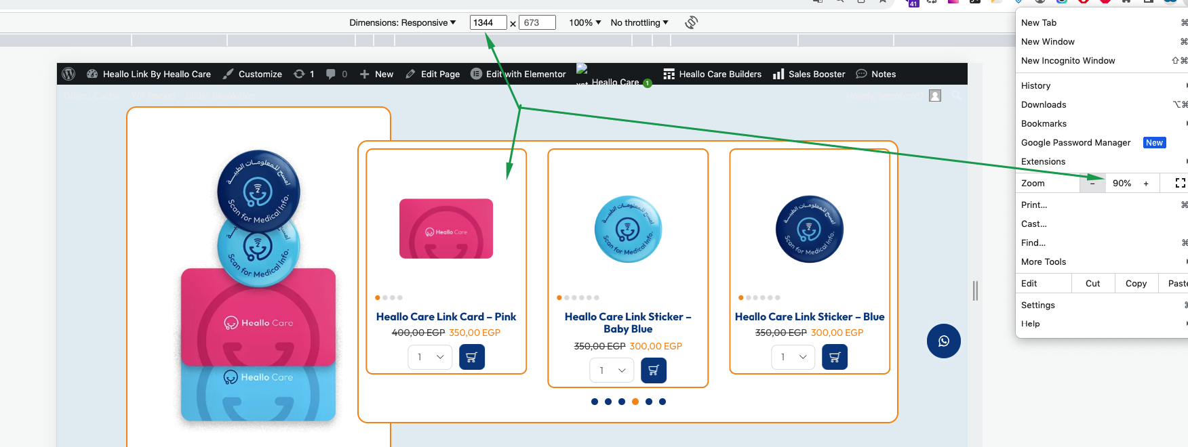Image resolution: width=1188 pixels, height=447 pixels.
Task: Choose New Tab from Chrome menu
Action: 1102,22
